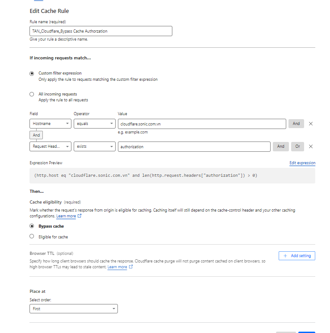This screenshot has width=330, height=333.
Task: Open the equals operator dropdown
Action: coord(94,124)
